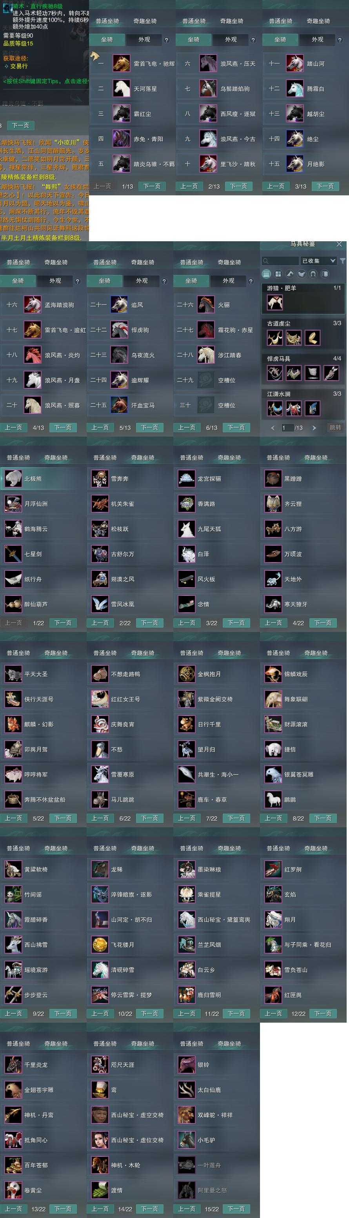349x1218 pixels.
Task: Click the 北极熊 mount icon
Action: [x=14, y=479]
